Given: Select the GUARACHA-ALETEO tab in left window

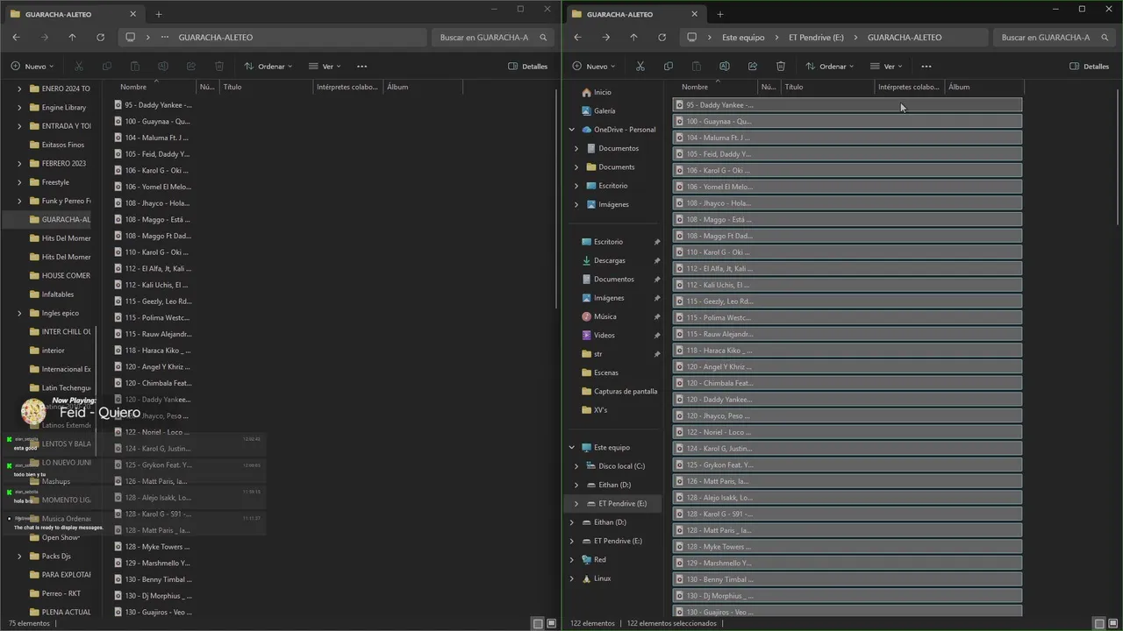Looking at the screenshot, I should (x=75, y=14).
